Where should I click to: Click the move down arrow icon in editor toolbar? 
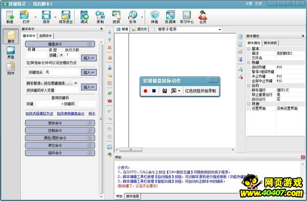click(109, 32)
